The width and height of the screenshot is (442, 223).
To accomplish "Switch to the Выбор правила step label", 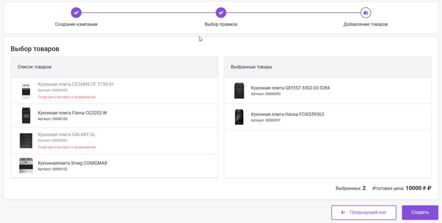I will coord(221,24).
